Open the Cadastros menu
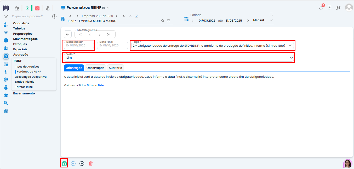 point(21,23)
